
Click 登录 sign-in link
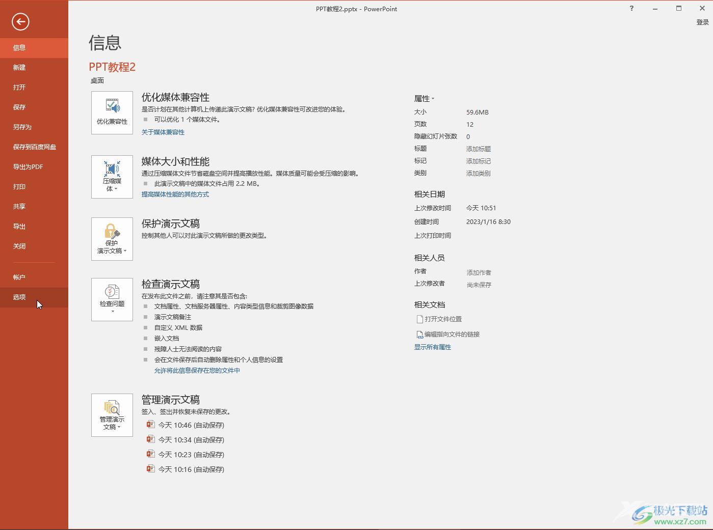(x=703, y=22)
